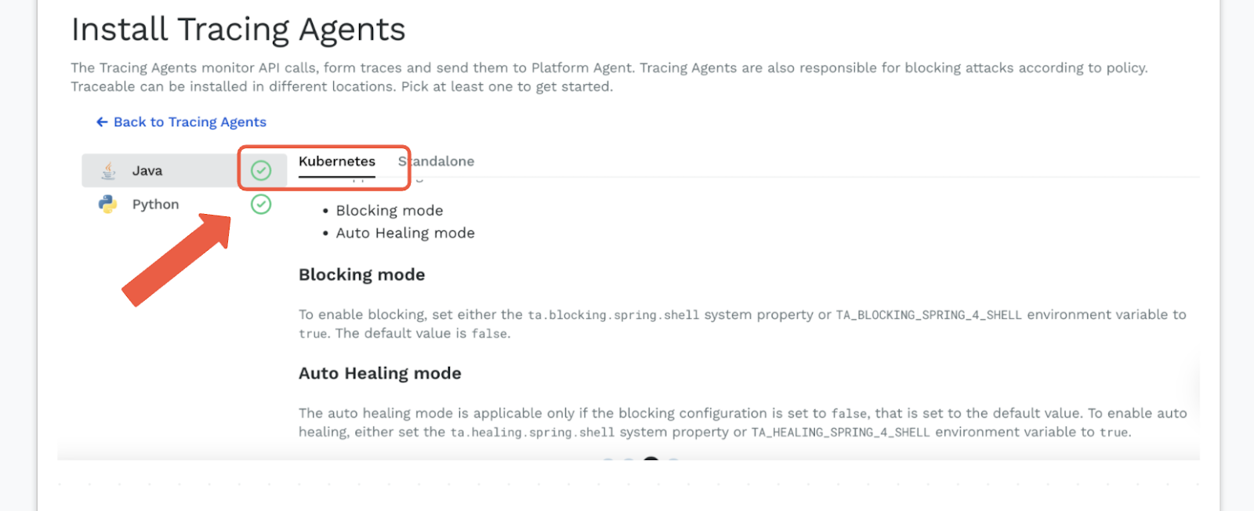Click the blue back arrow icon
Viewport: 1254px width, 511px height.
(x=102, y=122)
